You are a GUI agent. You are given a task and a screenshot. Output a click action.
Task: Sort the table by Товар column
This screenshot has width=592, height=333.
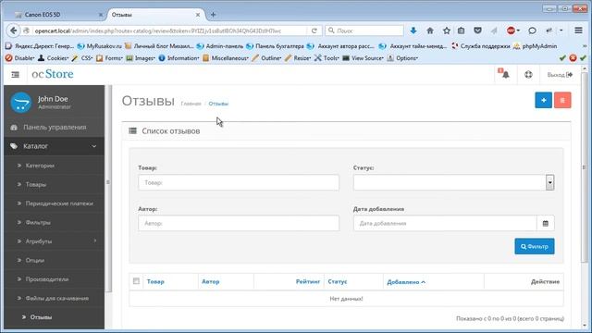pyautogui.click(x=155, y=281)
